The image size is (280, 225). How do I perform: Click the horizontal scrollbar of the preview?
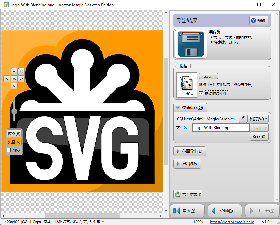tap(82, 216)
